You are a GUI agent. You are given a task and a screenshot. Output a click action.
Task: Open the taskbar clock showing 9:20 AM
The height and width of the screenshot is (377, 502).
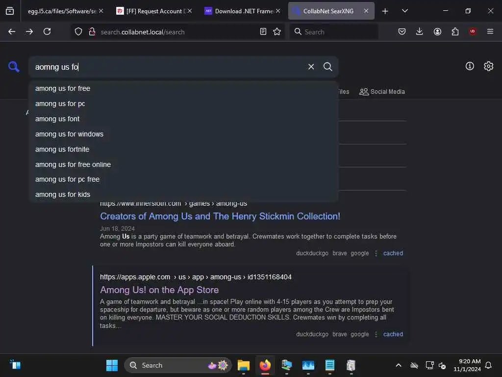pyautogui.click(x=467, y=365)
